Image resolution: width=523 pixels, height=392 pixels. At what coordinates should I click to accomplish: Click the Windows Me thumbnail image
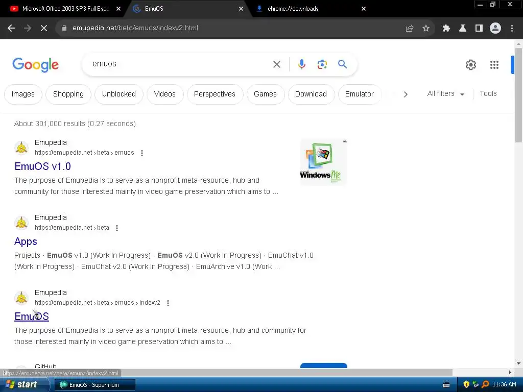[323, 162]
